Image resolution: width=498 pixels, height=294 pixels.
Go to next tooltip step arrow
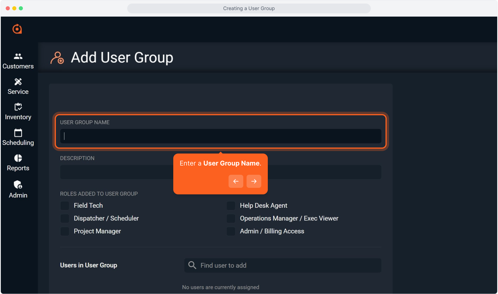pyautogui.click(x=254, y=181)
